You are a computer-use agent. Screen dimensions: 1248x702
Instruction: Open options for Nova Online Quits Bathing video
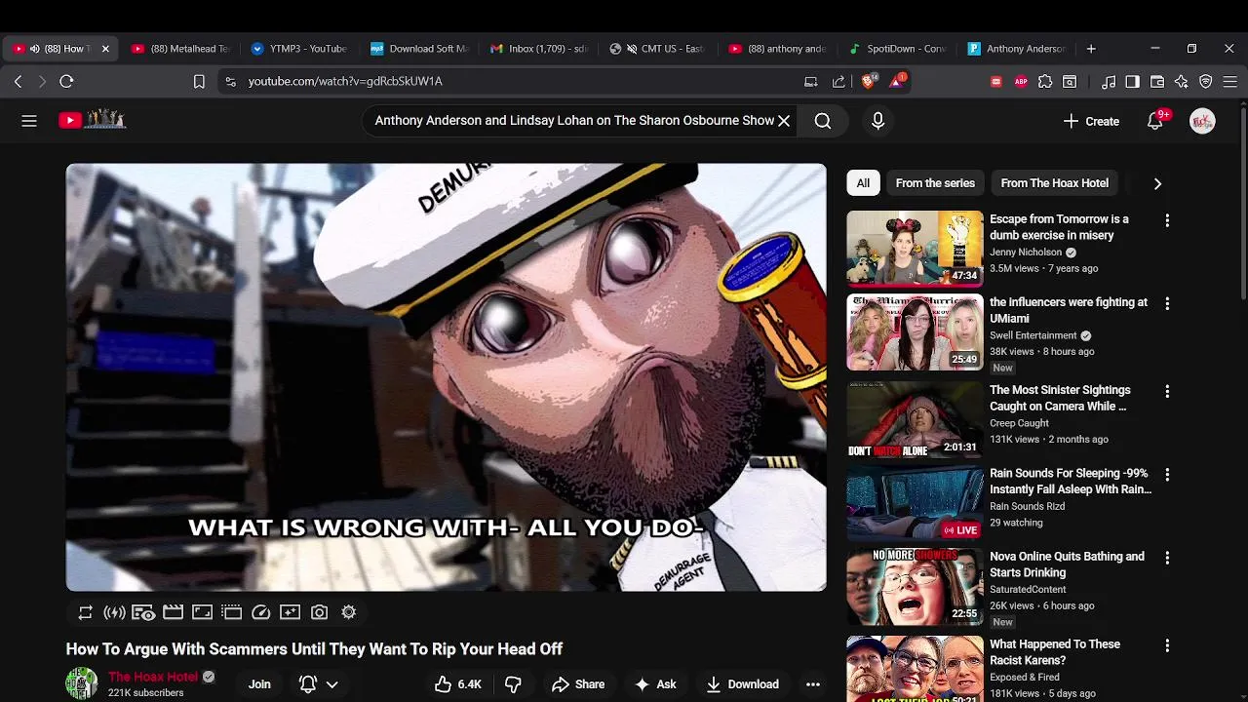(1167, 558)
